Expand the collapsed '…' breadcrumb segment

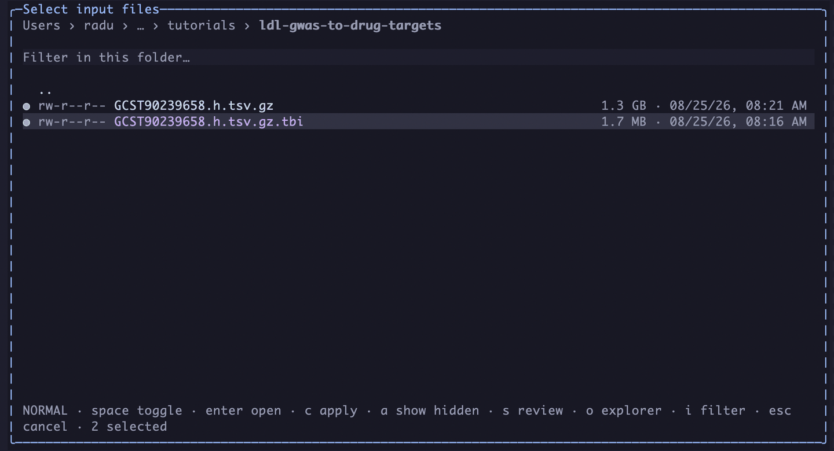coord(140,25)
